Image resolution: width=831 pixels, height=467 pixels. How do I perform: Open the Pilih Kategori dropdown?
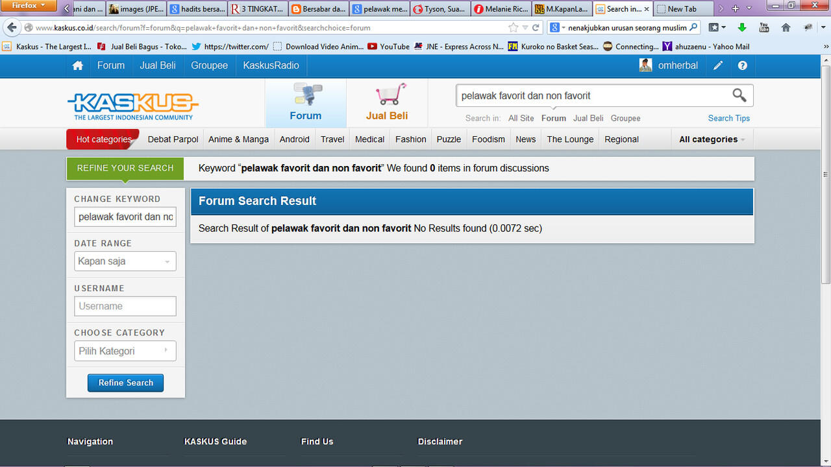click(125, 351)
